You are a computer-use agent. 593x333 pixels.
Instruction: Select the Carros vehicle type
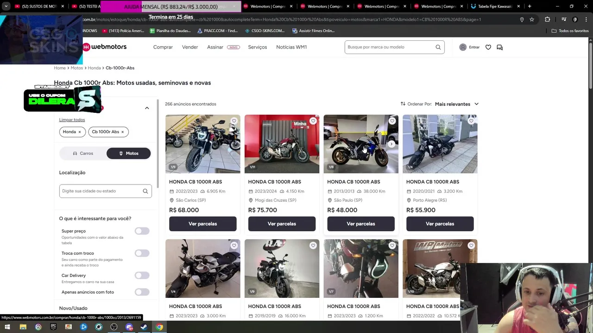83,153
